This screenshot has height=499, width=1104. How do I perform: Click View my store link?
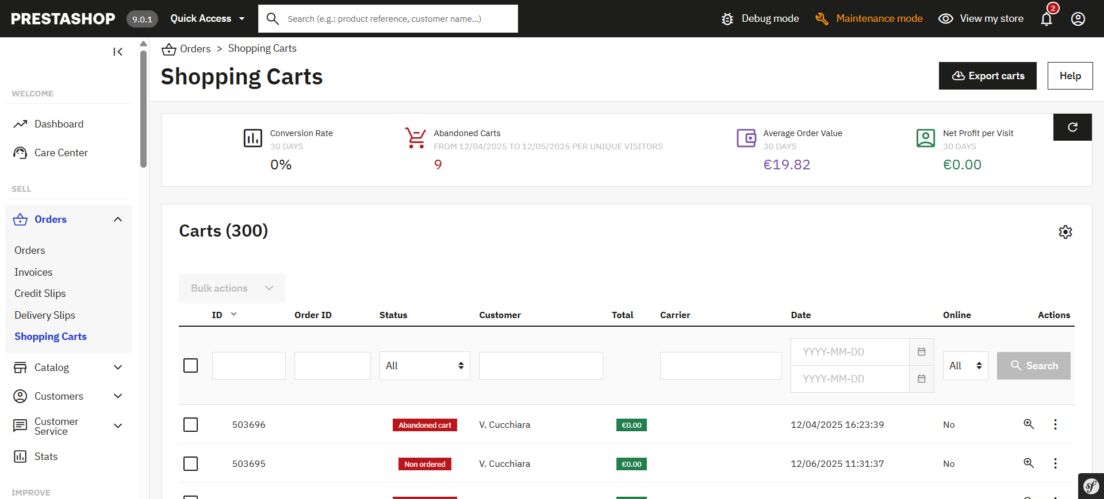981,18
